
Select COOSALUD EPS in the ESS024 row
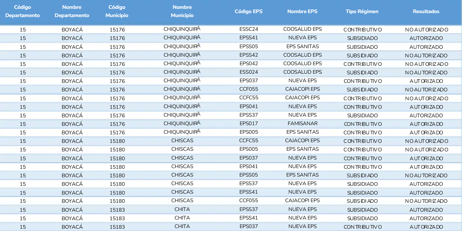click(x=302, y=72)
